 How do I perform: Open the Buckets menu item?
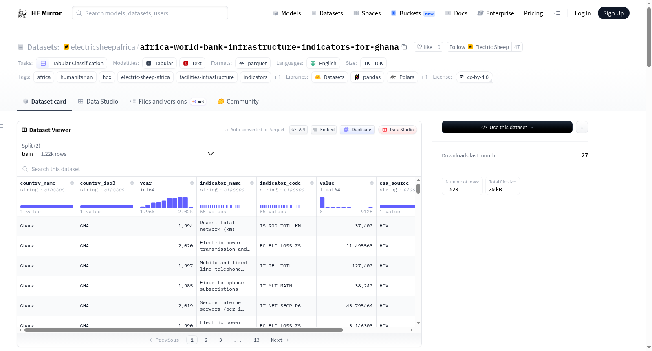pyautogui.click(x=412, y=13)
